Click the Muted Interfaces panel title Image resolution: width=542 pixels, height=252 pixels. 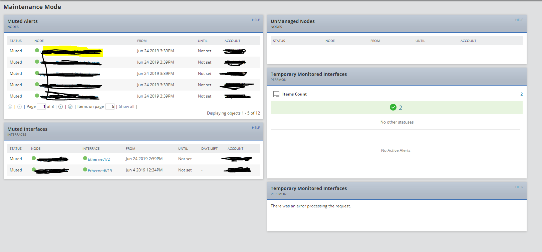click(27, 129)
